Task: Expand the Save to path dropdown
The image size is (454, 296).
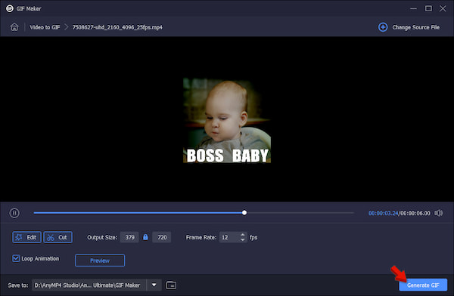Action: 154,285
